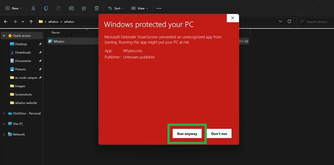
Task: Click last whatso breadcrumb in address bar
Action: [69, 22]
